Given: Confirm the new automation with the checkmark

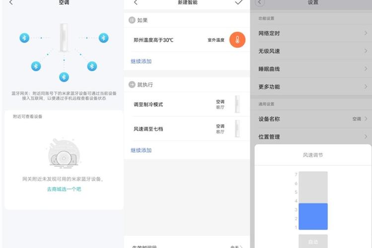Looking at the screenshot, I should [x=239, y=2].
